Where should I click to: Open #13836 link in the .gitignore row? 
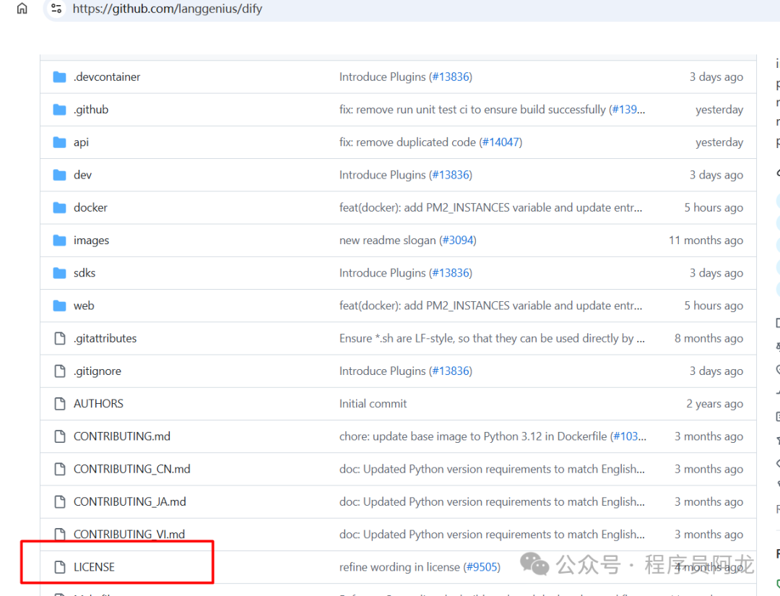tap(451, 371)
